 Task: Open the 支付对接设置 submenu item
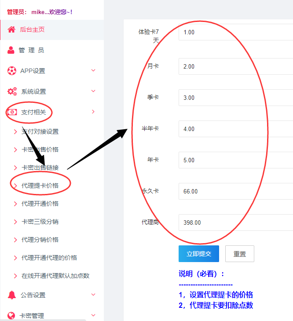(x=40, y=131)
